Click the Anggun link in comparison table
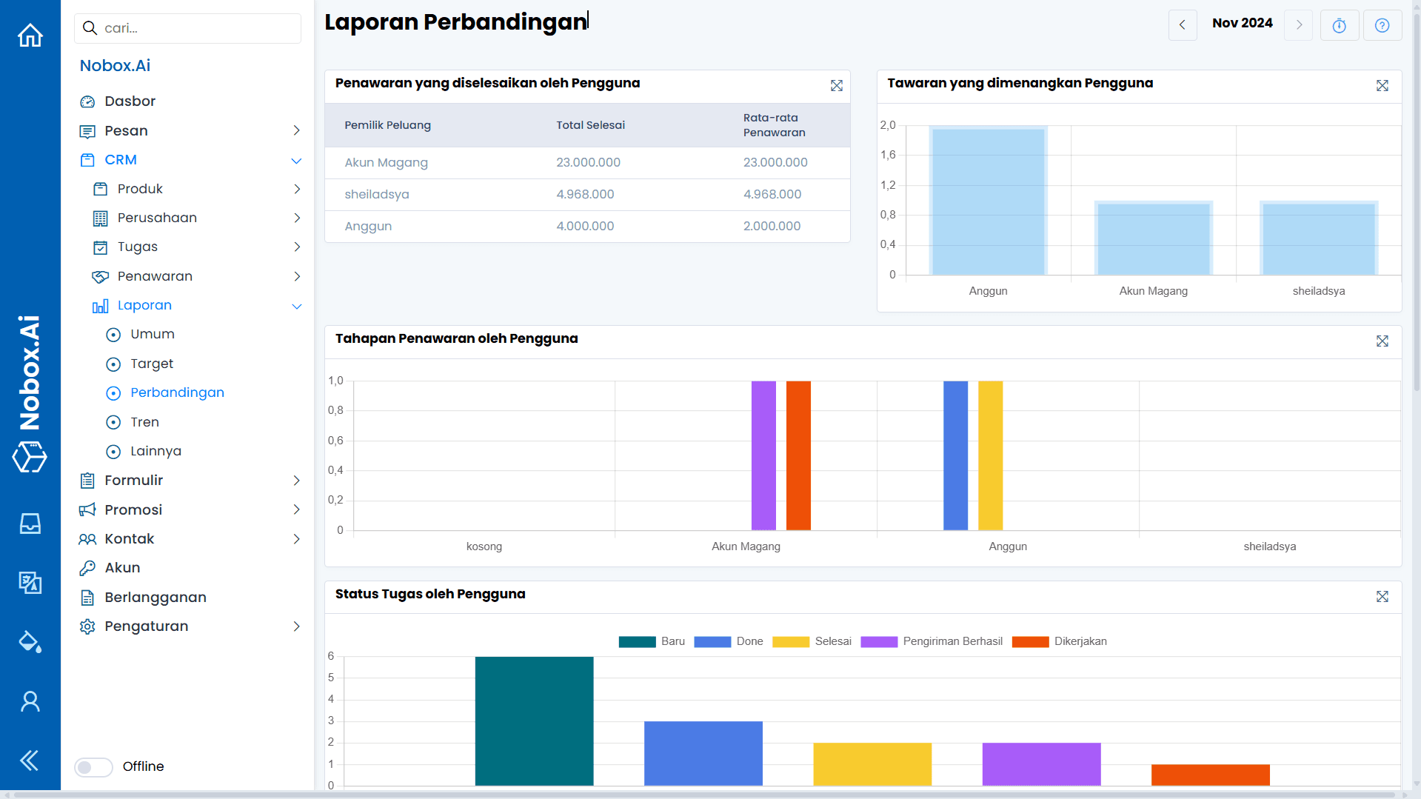Image resolution: width=1421 pixels, height=799 pixels. coord(368,226)
